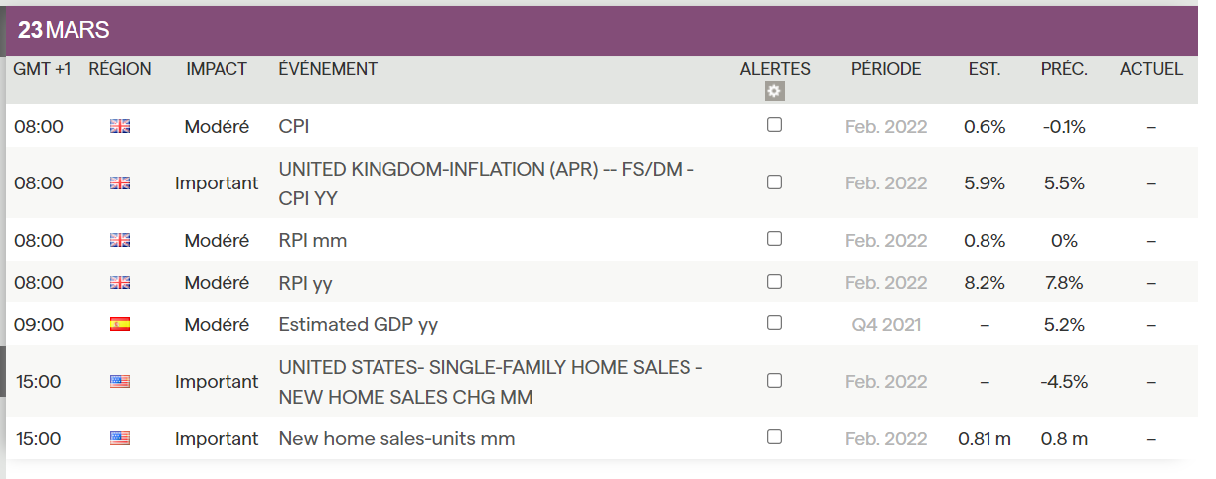The height and width of the screenshot is (479, 1216).
Task: Tick the alert checkbox for RPI mm
Action: pyautogui.click(x=775, y=239)
